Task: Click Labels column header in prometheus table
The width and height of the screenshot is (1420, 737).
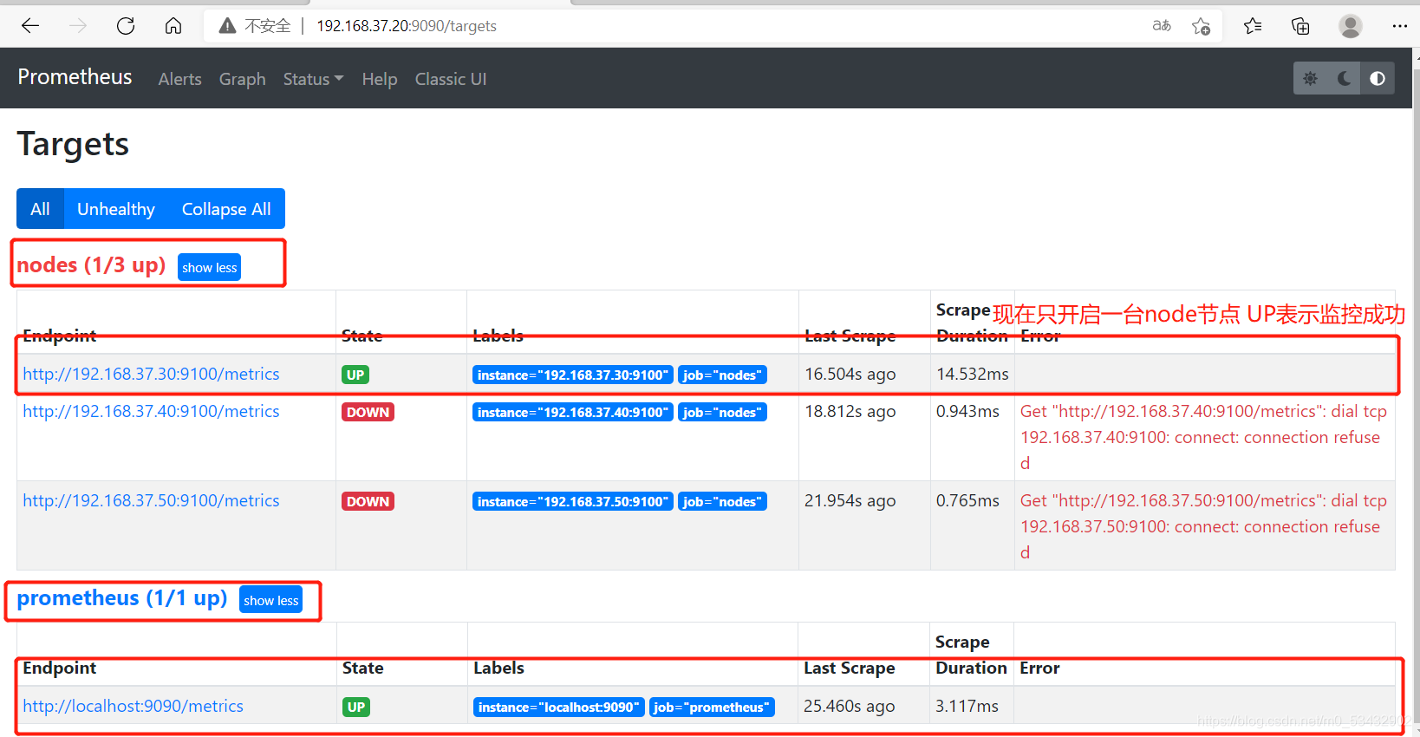Action: [498, 668]
